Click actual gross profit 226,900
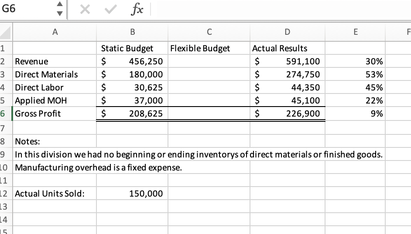 pos(288,114)
